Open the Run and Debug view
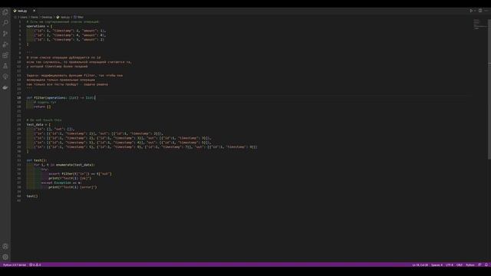The width and height of the screenshot is (491, 276). tap(5, 44)
